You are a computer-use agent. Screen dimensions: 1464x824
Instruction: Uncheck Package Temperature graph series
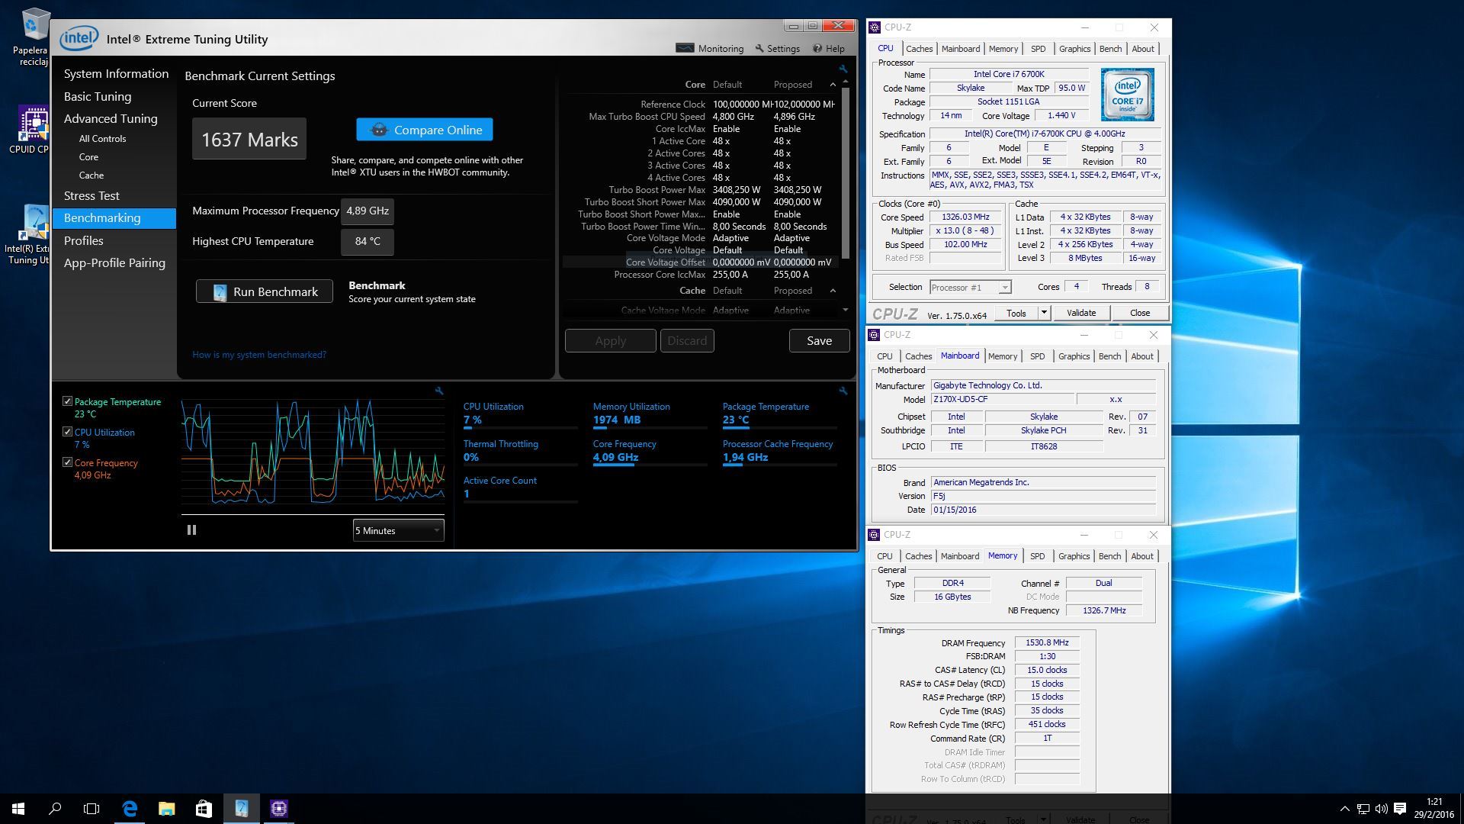tap(67, 401)
